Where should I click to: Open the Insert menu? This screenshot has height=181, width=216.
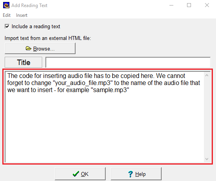coord(22,15)
